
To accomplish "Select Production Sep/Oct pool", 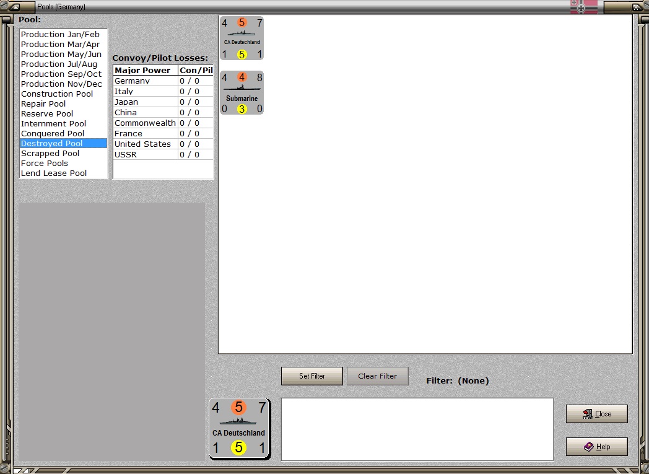I will 63,74.
